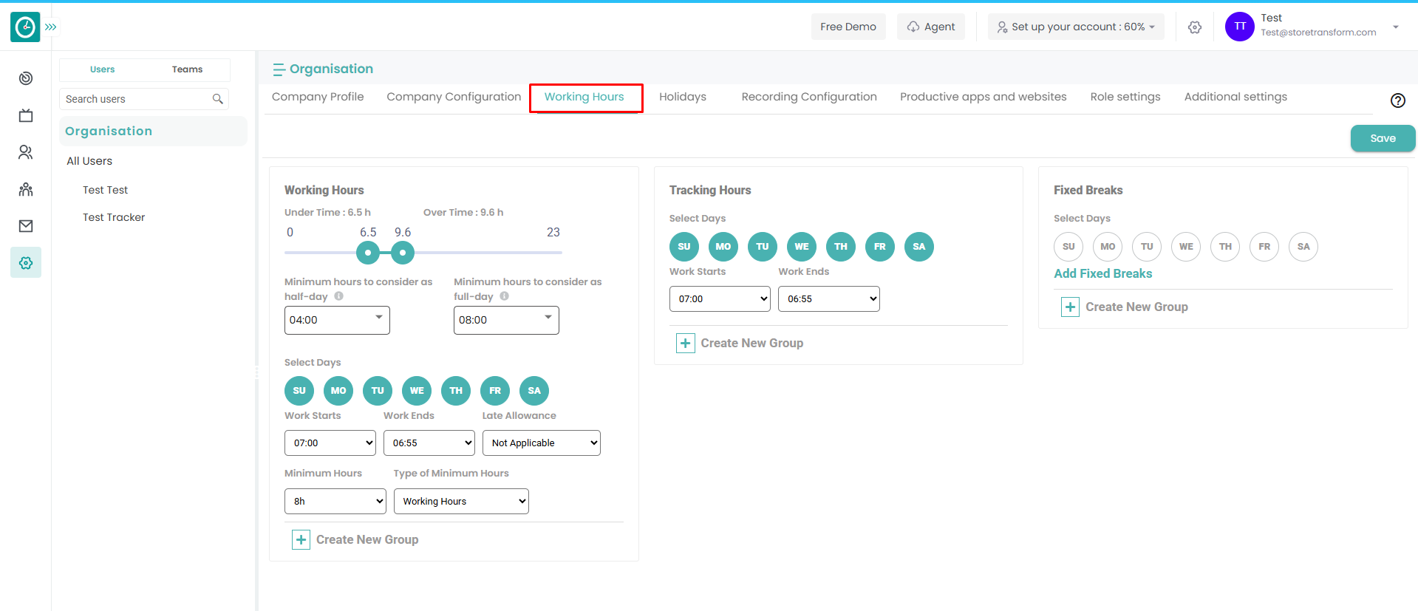
Task: Click the 9.6 over time slider handle
Action: point(403,253)
